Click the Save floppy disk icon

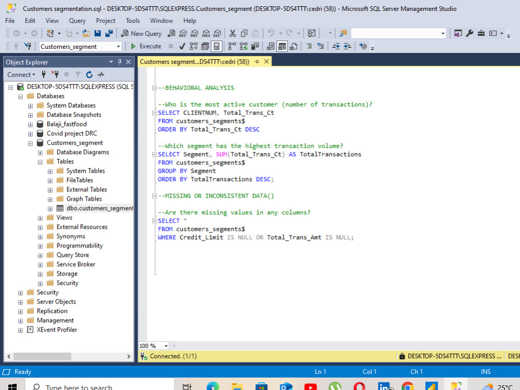click(98, 33)
